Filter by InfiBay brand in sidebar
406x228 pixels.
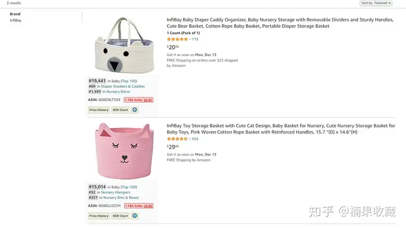16,20
